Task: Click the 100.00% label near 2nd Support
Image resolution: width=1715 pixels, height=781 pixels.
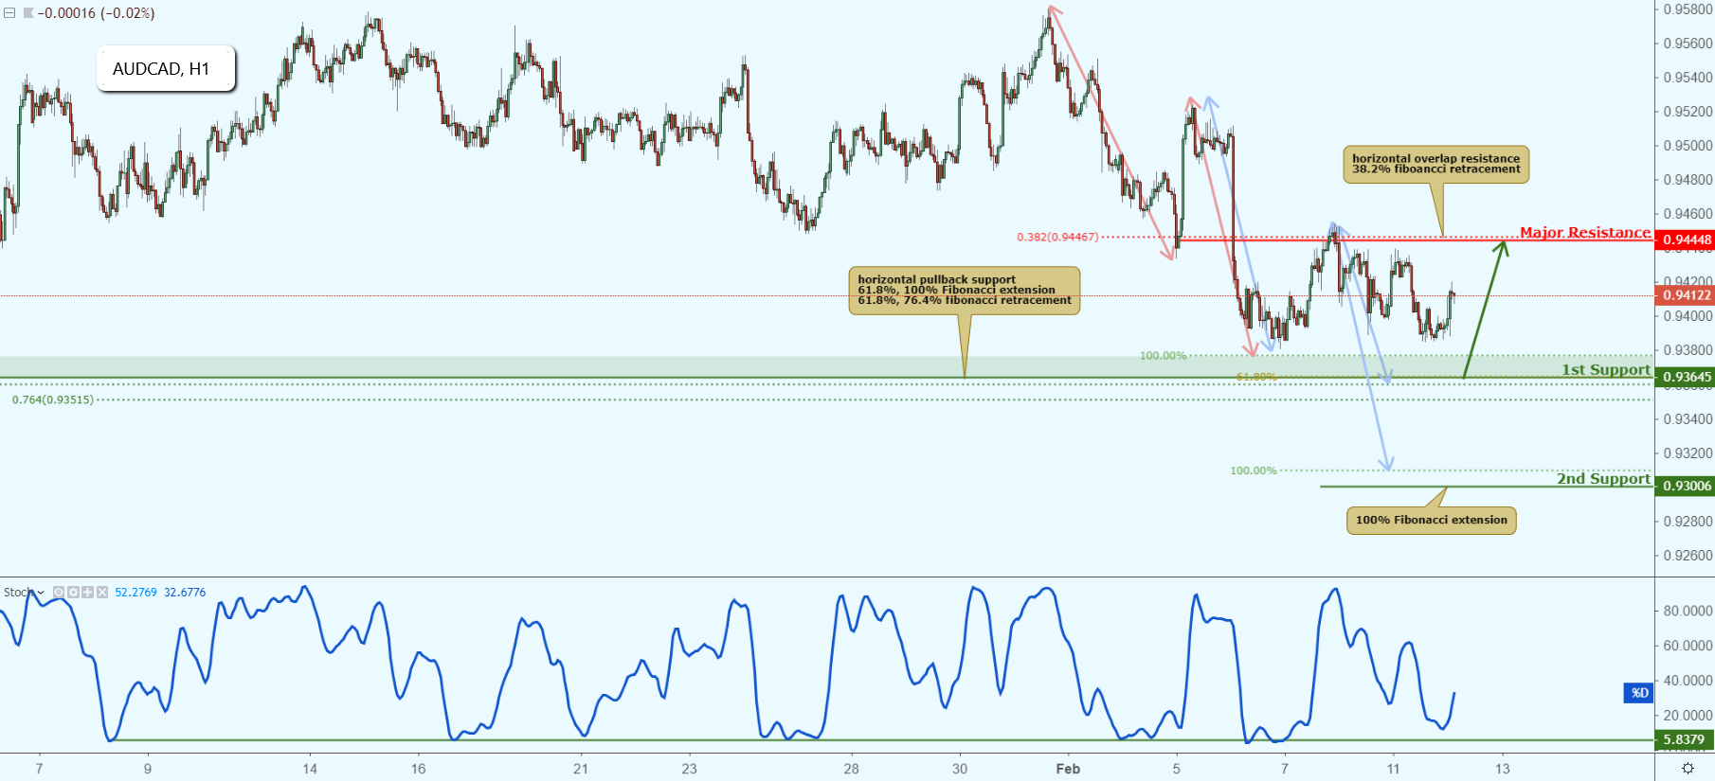Action: pos(1254,470)
